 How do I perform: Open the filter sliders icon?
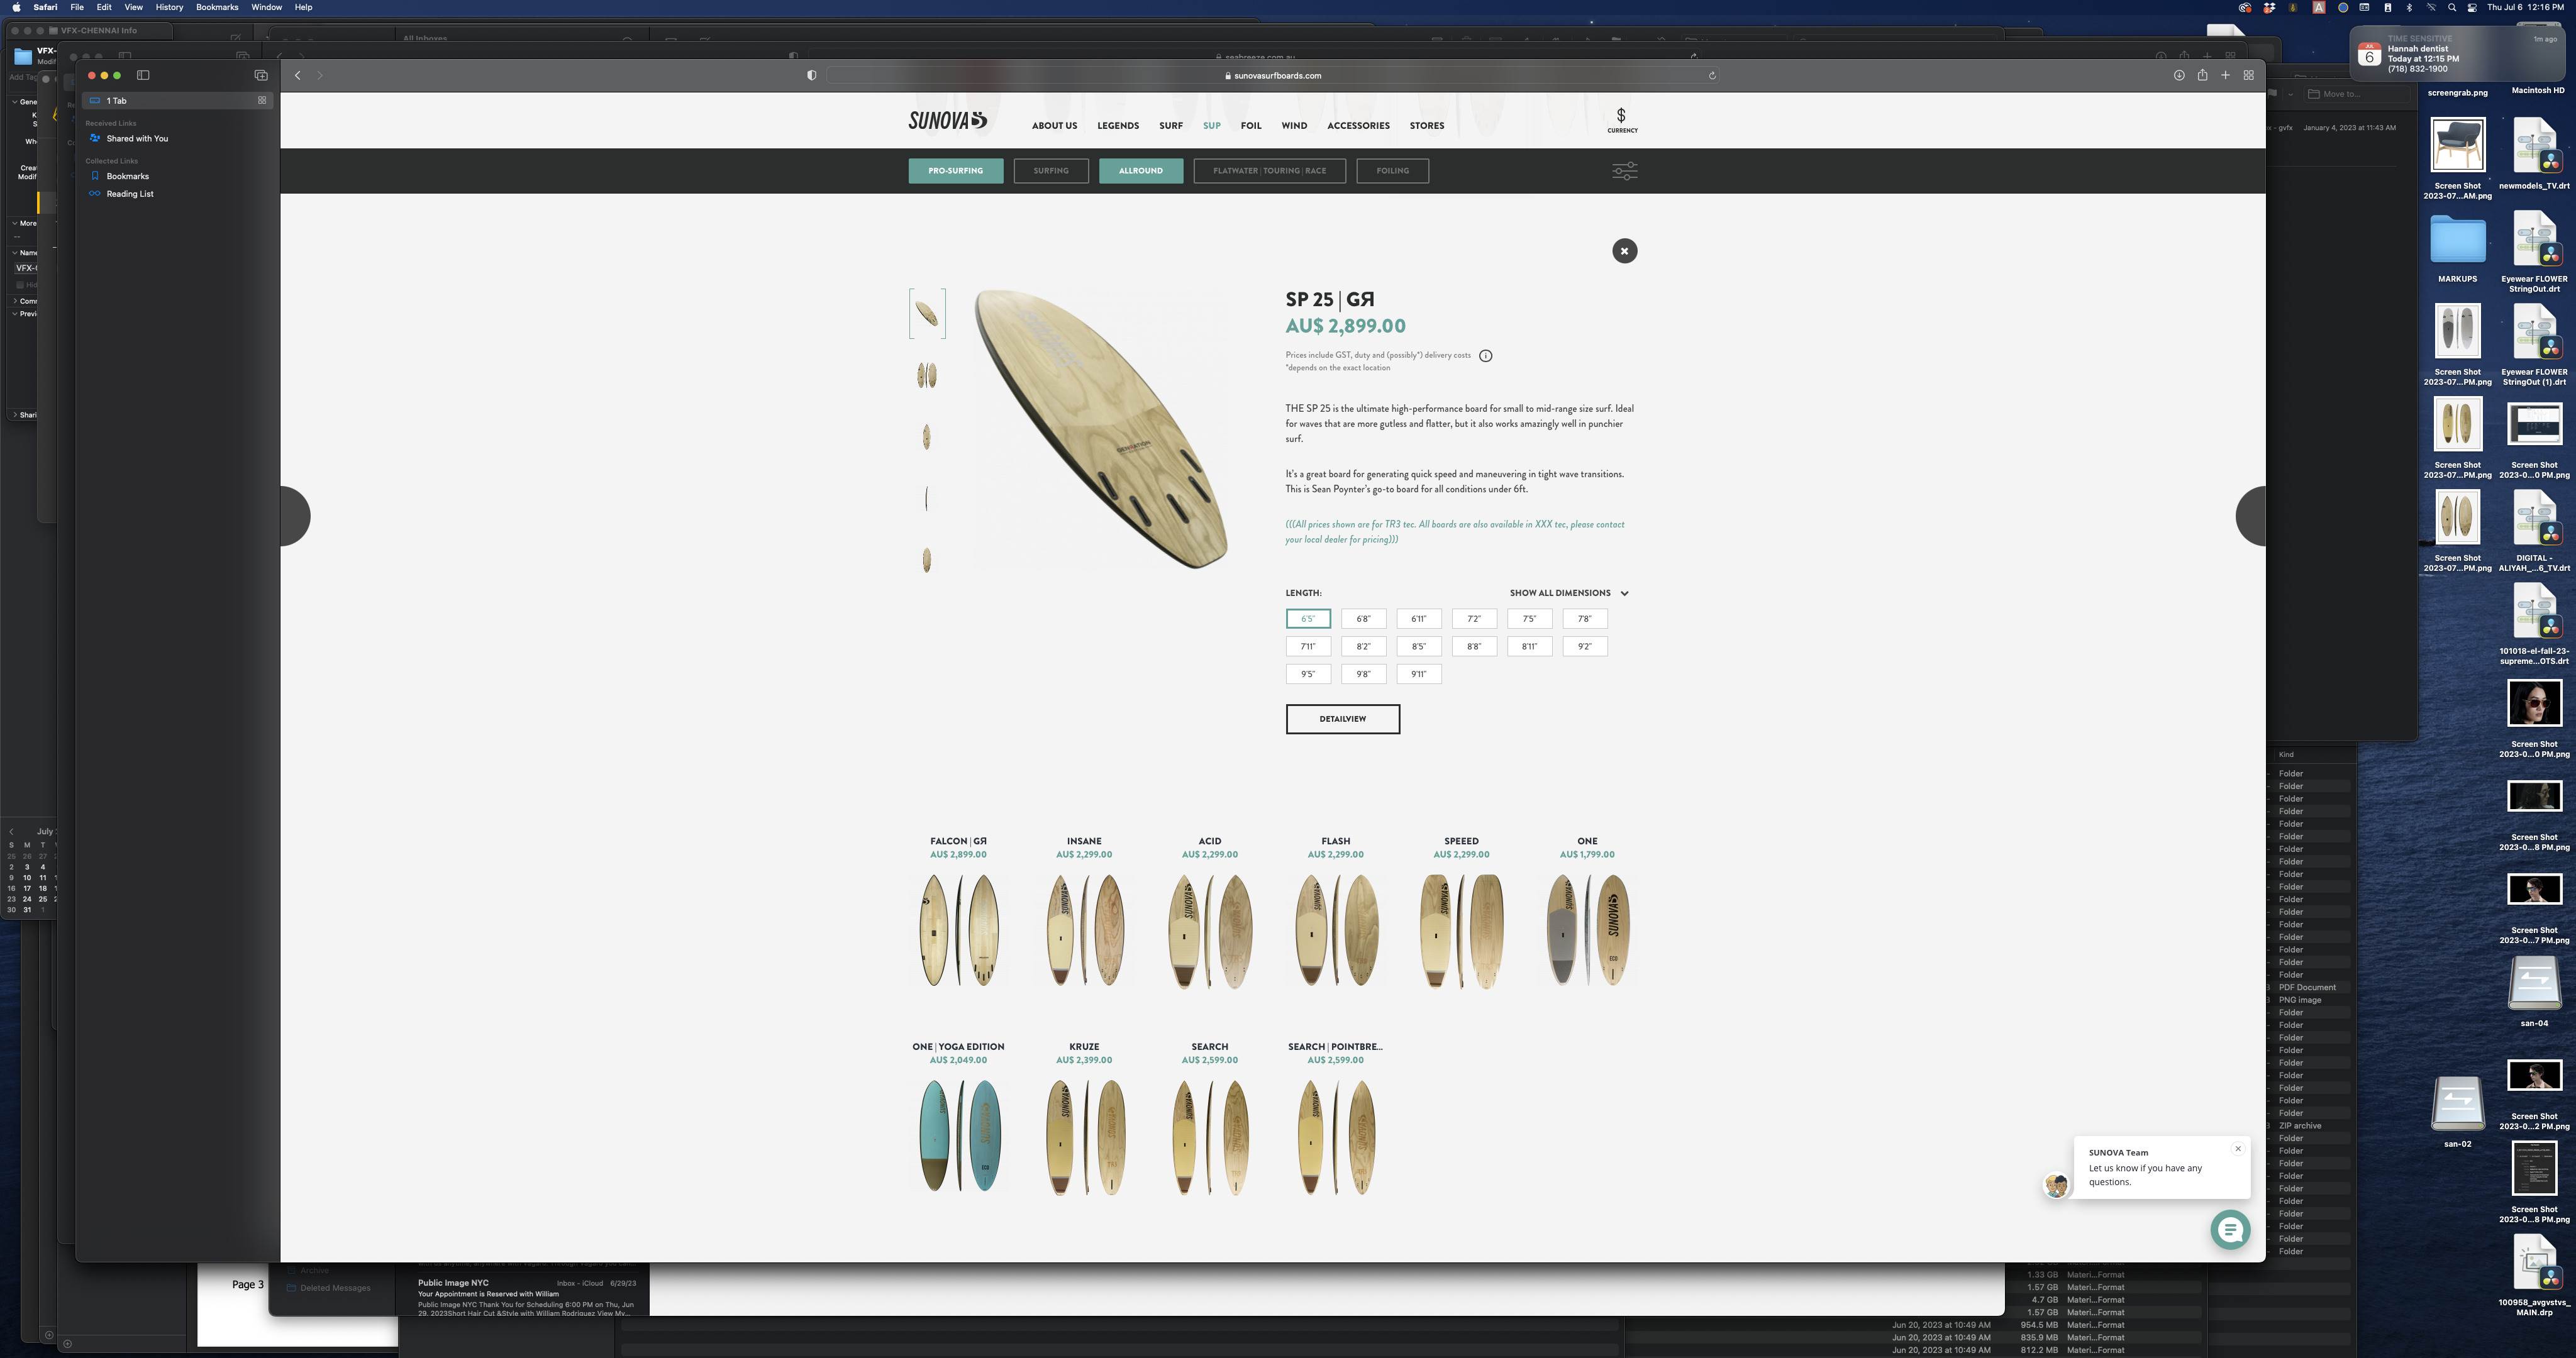1624,171
